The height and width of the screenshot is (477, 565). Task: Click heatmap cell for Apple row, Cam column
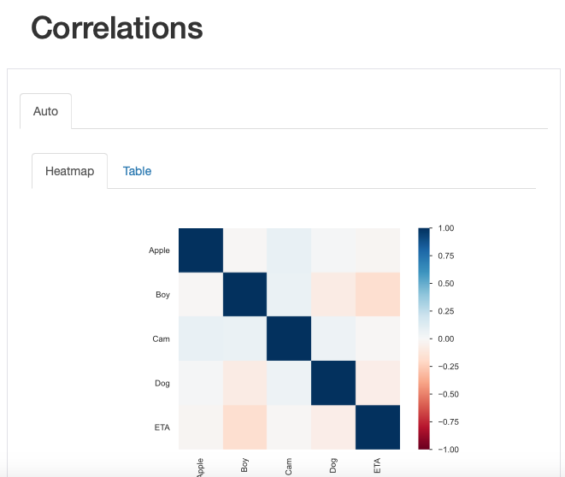pos(289,250)
